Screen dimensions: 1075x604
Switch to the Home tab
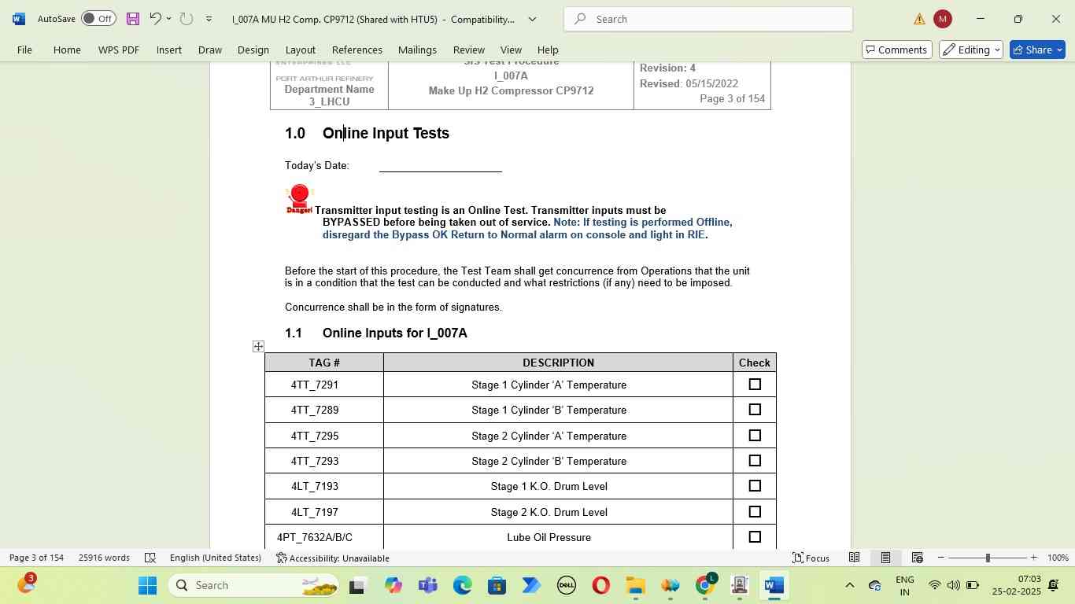click(67, 50)
